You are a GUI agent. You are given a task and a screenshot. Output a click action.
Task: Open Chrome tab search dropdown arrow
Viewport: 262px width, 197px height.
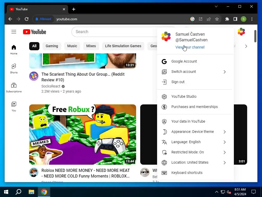pos(216,6)
